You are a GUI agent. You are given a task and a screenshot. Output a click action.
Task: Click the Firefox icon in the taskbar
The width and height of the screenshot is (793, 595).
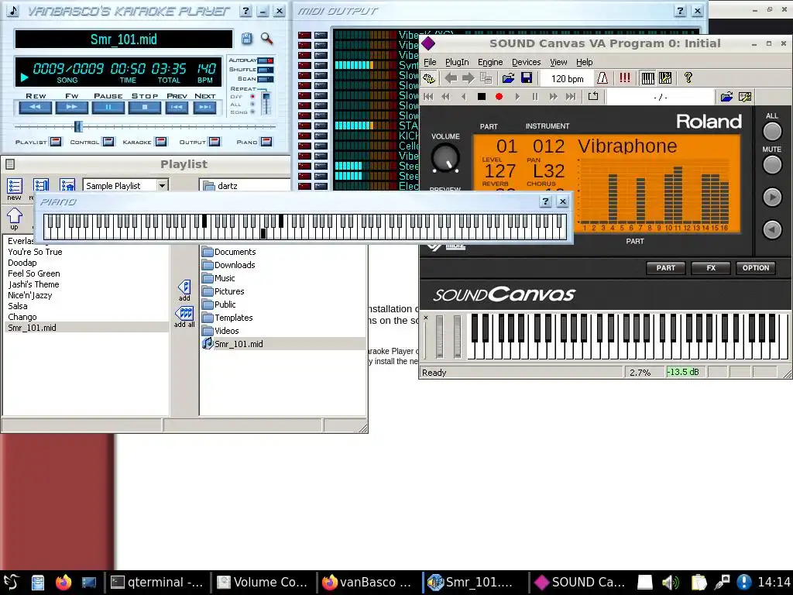[x=64, y=583]
